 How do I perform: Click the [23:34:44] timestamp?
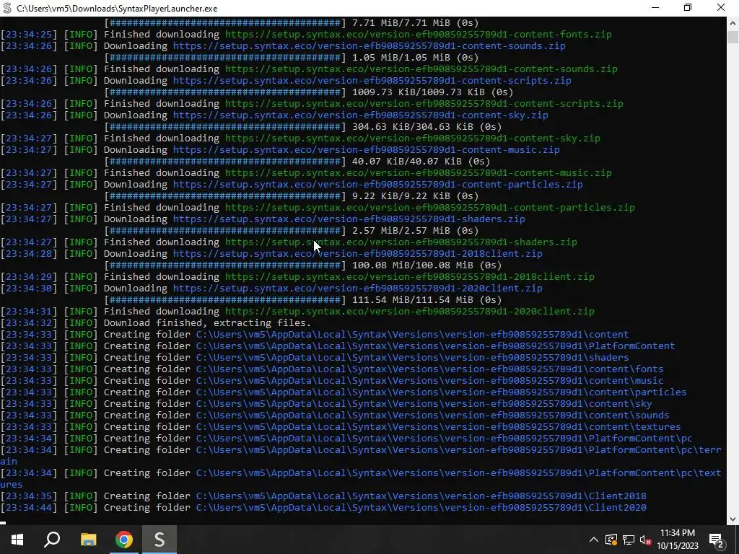click(x=29, y=507)
